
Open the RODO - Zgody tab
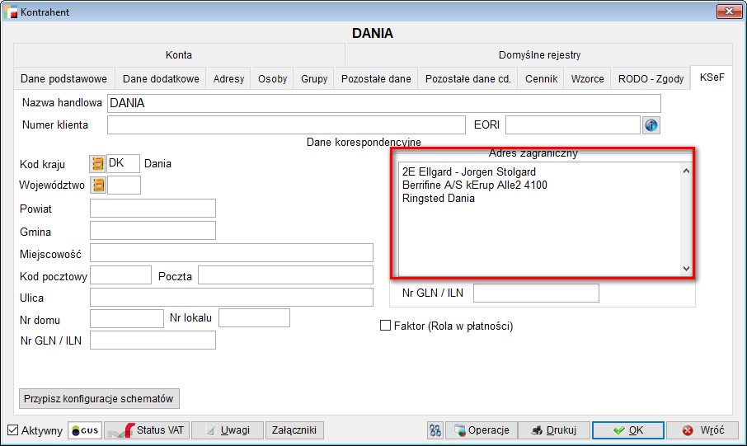click(651, 79)
